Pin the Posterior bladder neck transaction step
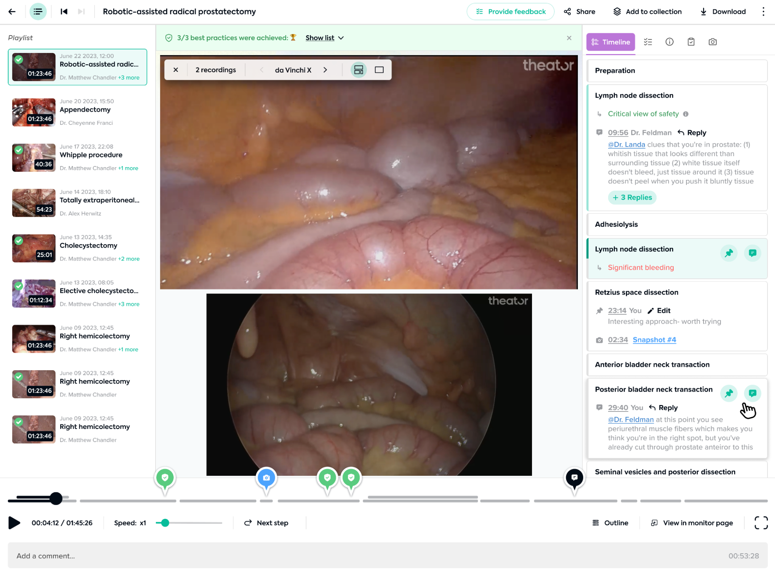 click(x=729, y=394)
